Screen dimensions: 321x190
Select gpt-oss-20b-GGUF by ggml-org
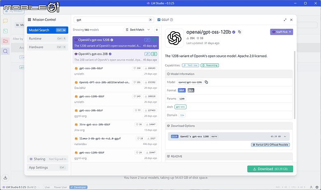point(116,113)
